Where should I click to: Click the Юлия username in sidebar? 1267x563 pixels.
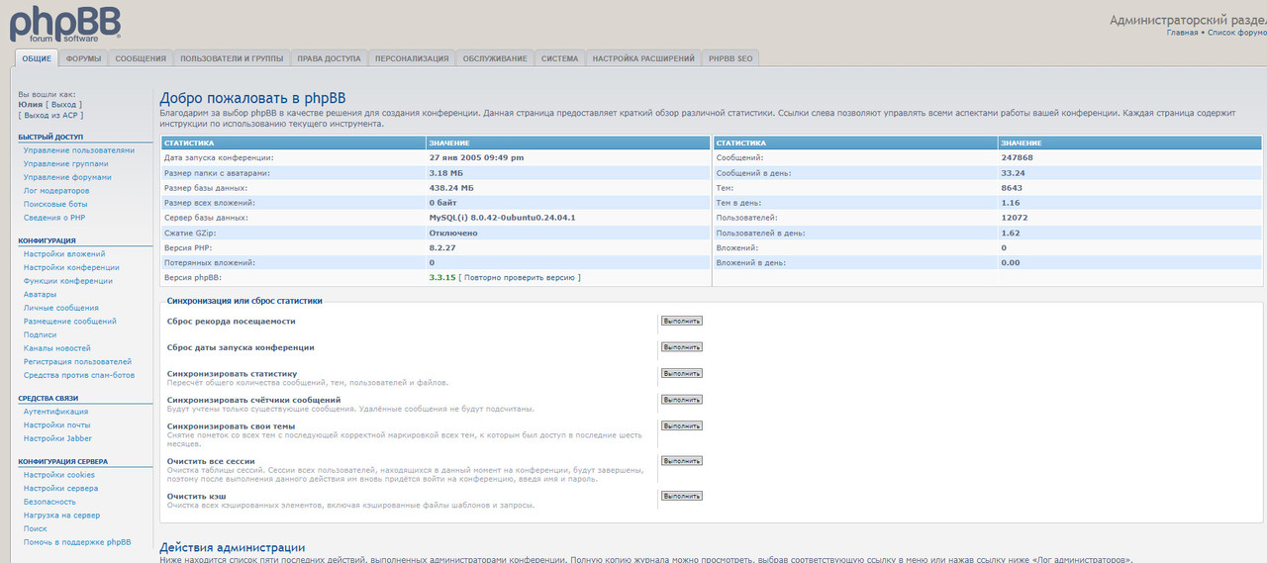click(x=31, y=104)
